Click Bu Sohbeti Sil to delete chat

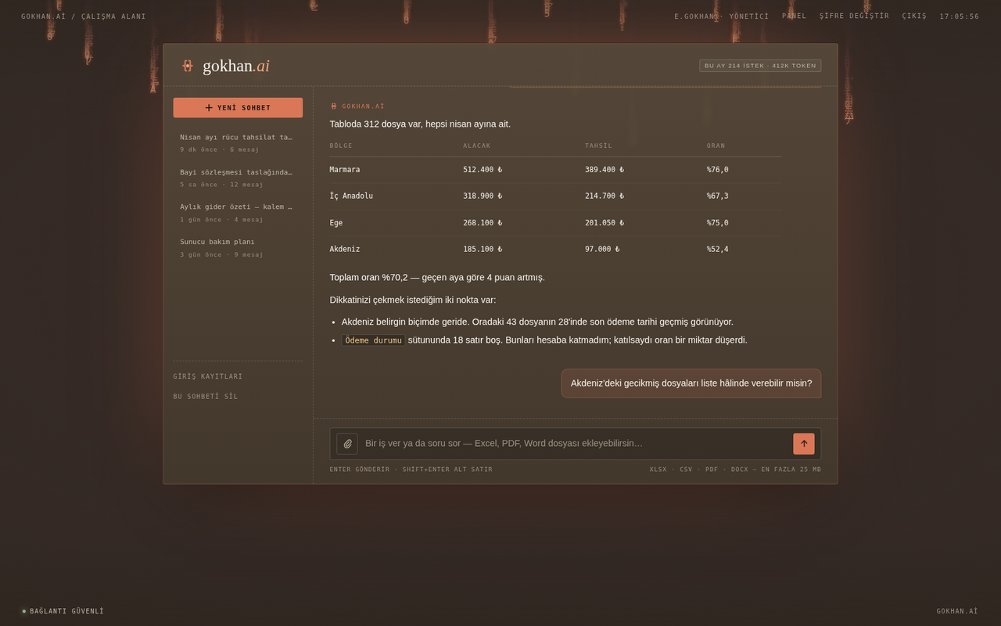point(206,397)
